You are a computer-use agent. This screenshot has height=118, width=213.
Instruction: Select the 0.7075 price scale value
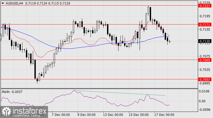[205, 56]
